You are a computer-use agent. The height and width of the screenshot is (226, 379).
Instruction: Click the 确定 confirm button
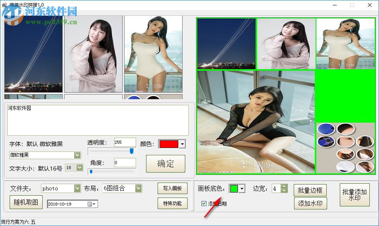[165, 163]
